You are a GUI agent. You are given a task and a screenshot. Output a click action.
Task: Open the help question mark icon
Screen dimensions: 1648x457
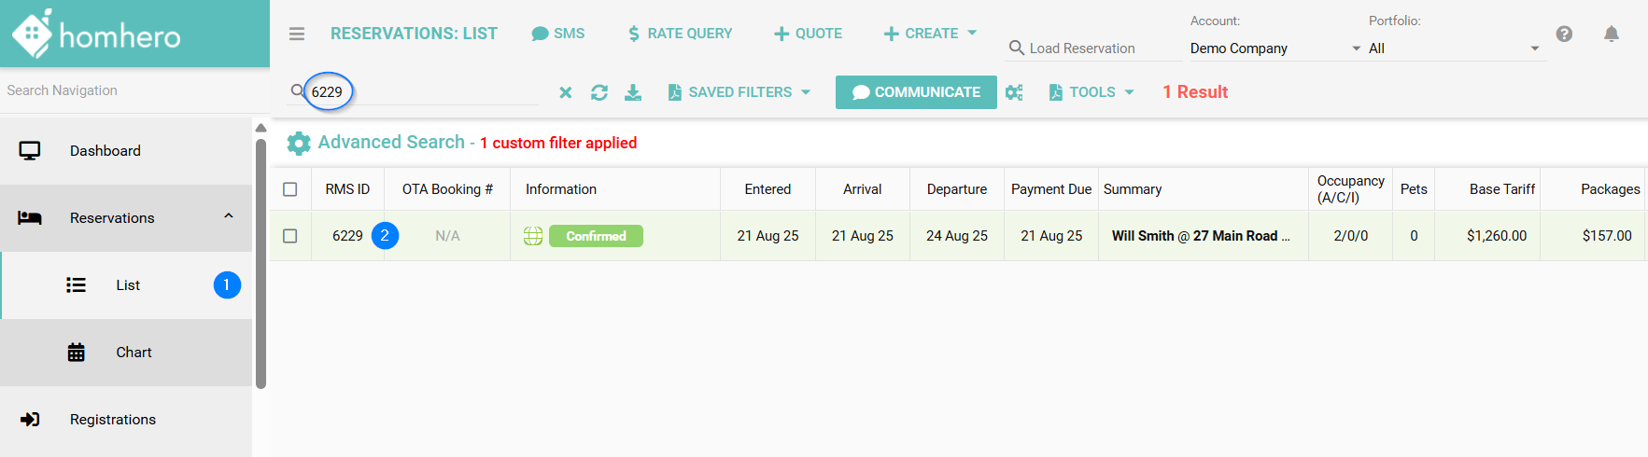(1564, 34)
